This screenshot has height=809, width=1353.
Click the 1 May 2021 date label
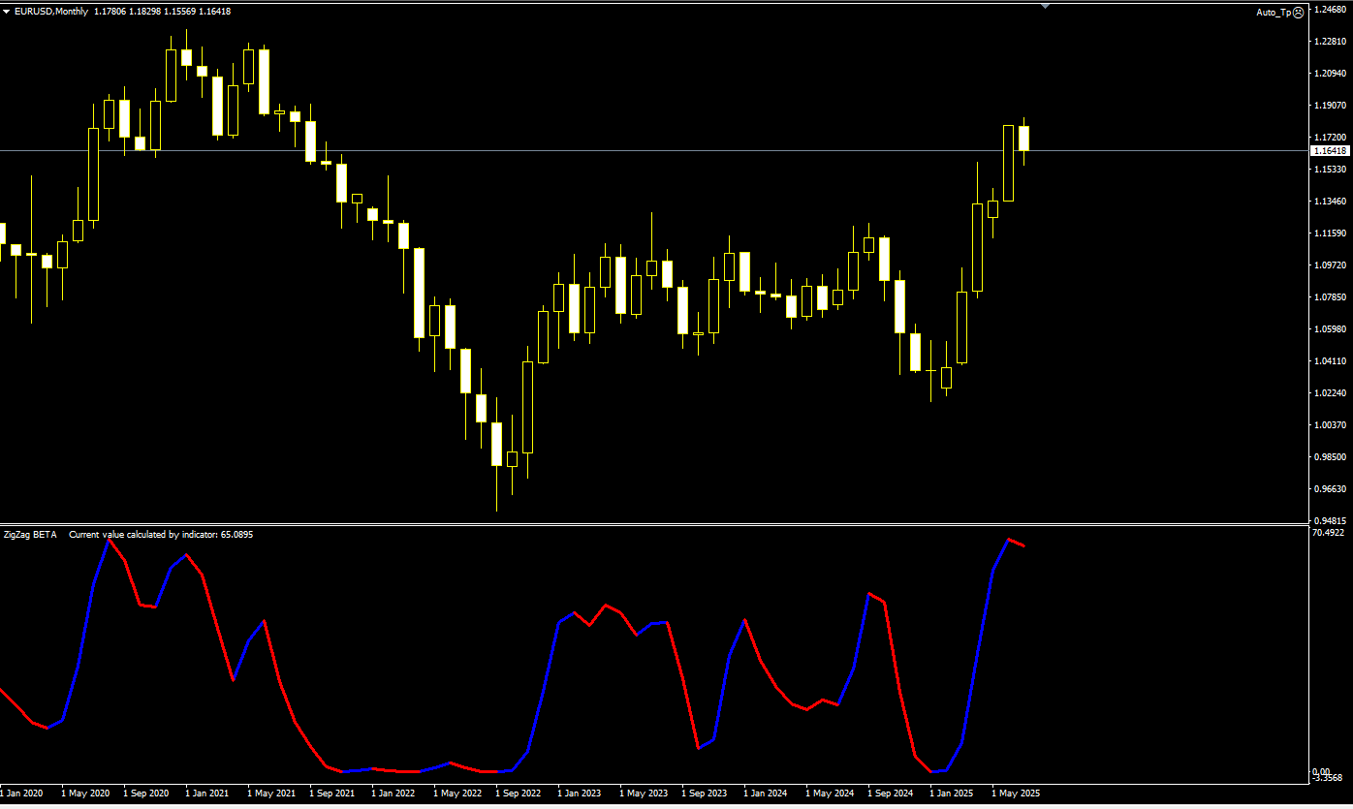pyautogui.click(x=271, y=793)
